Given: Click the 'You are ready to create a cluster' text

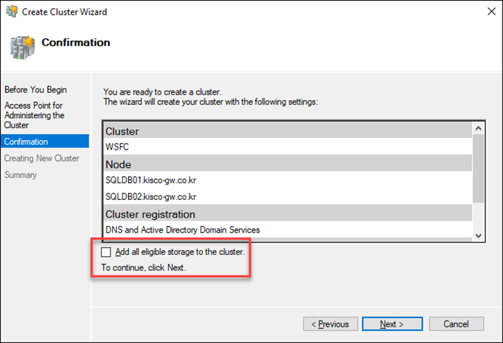Looking at the screenshot, I should point(162,92).
